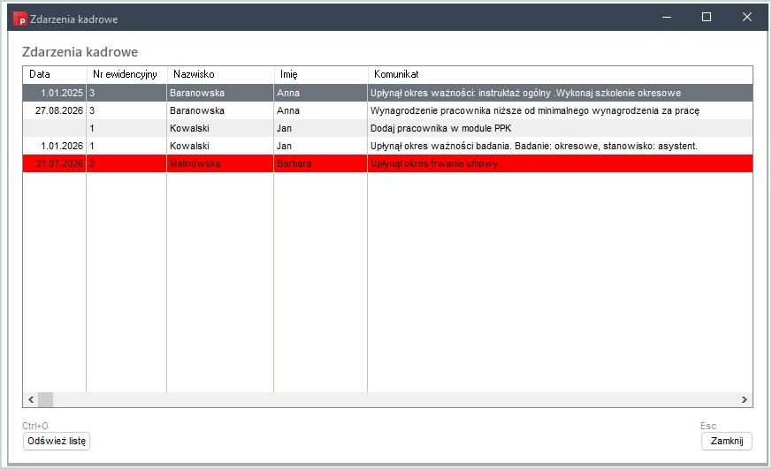Click the horizontal scrollbar thumb

pyautogui.click(x=45, y=400)
